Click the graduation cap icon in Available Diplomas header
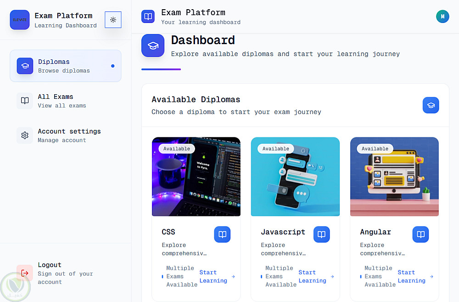Image resolution: width=459 pixels, height=302 pixels. coord(431,105)
